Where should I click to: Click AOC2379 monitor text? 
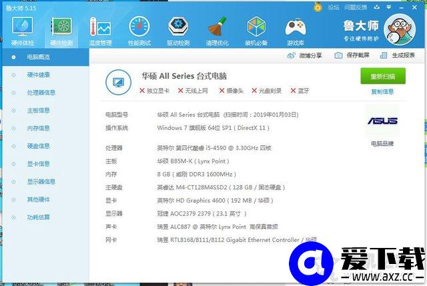(201, 213)
